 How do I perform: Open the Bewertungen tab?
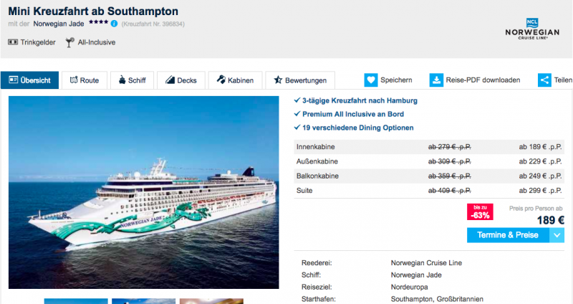(300, 80)
